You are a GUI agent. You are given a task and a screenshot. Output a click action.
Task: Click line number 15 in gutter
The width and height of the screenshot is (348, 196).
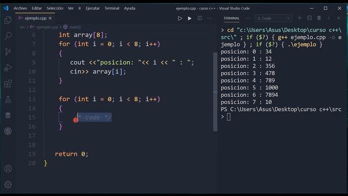32,118
